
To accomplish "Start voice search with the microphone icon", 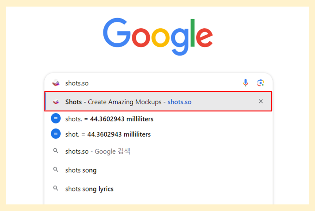I will (x=246, y=83).
